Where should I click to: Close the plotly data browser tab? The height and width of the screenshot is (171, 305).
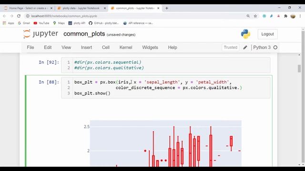click(x=105, y=8)
